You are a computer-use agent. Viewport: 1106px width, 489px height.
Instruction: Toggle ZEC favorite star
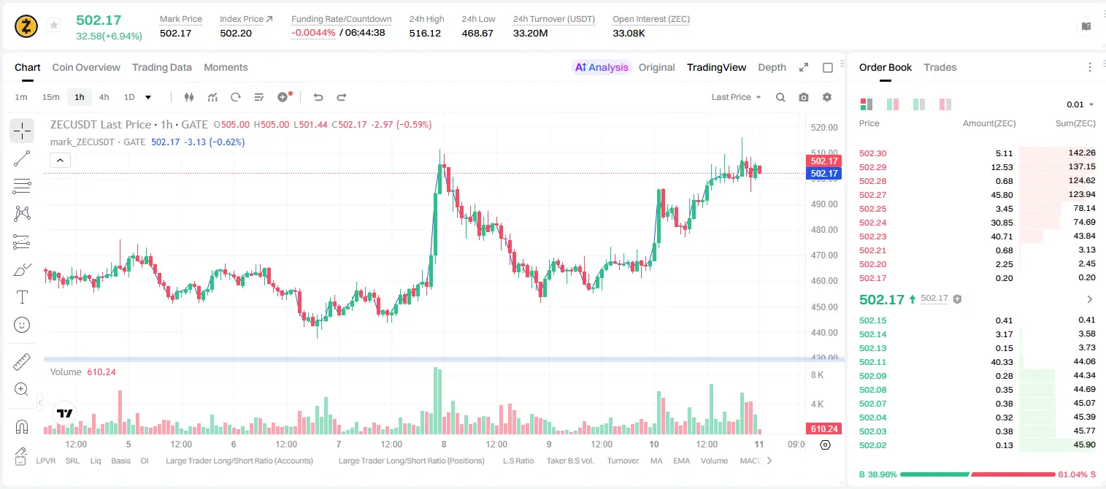54,26
